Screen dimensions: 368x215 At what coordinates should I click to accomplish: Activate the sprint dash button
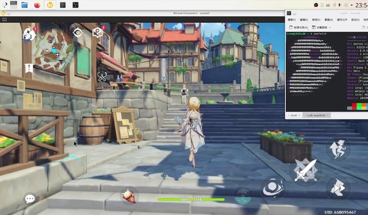338,187
